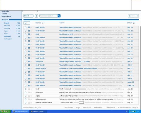Open the Érkezett folder dropdown
Image resolution: width=141 pixels, height=113 pixels.
tap(28, 16)
